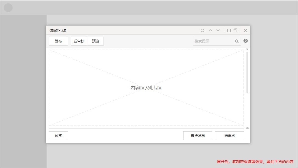Minimize the 弹窗名称 dialog
298x168 pixels.
tap(229, 30)
